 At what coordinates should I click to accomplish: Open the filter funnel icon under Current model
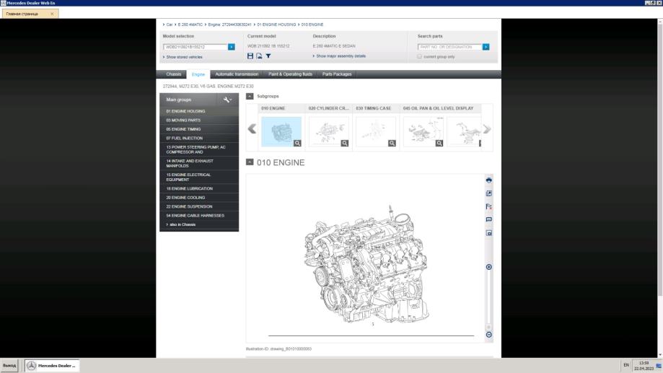point(268,56)
